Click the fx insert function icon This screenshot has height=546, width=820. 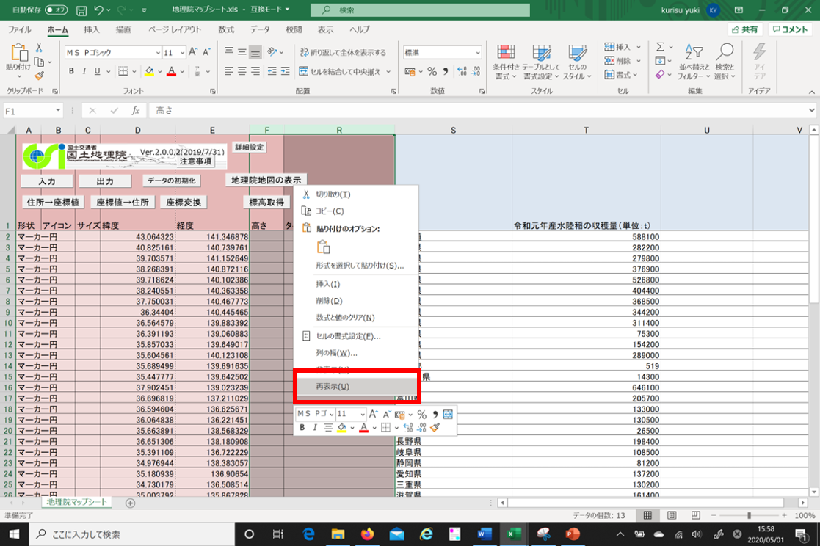[136, 110]
